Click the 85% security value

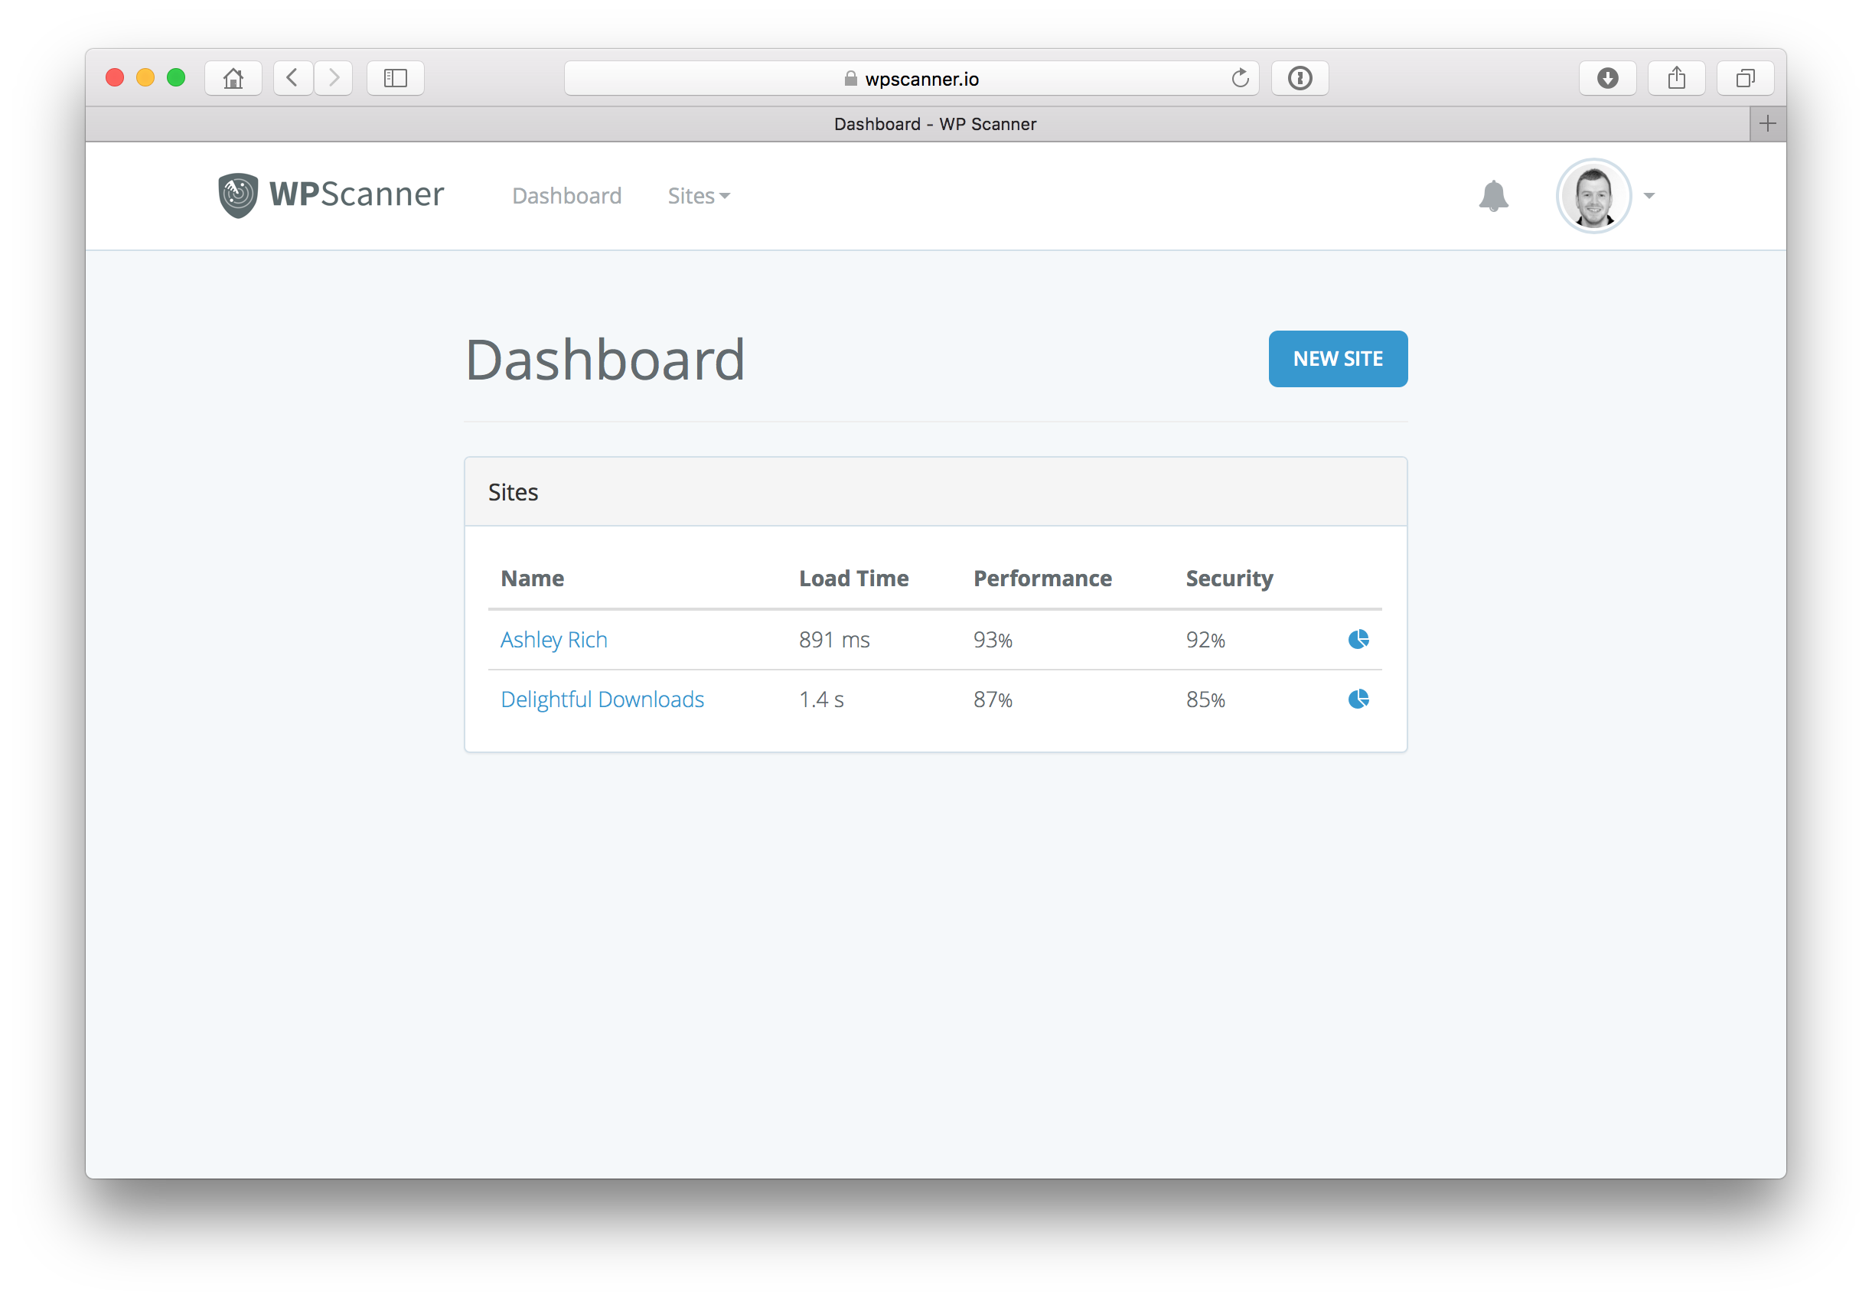point(1205,699)
